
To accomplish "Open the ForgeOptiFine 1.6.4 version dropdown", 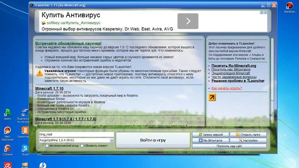I will click(76, 140).
